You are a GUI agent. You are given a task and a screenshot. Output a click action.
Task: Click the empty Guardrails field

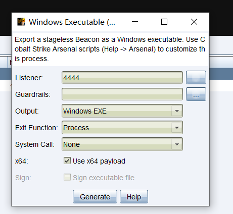tap(122, 94)
